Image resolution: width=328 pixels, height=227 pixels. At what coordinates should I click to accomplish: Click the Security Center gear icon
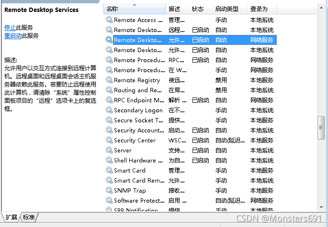(109, 140)
